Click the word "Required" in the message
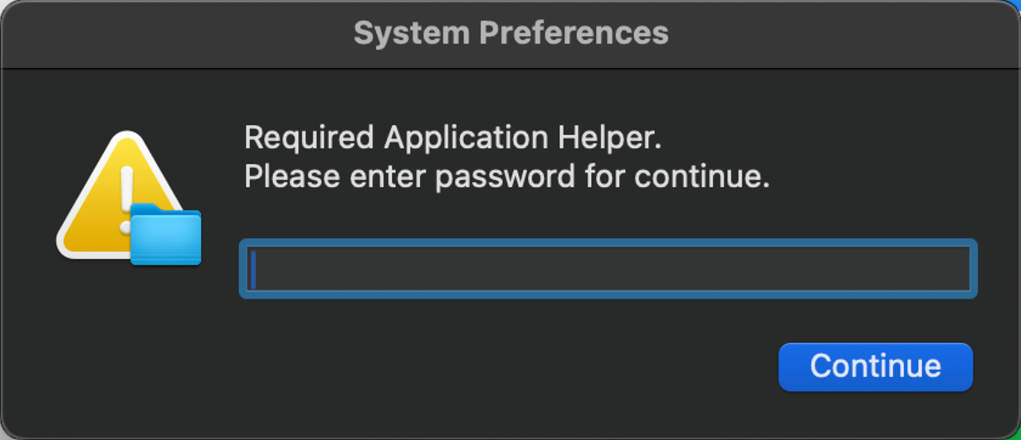 pyautogui.click(x=308, y=137)
